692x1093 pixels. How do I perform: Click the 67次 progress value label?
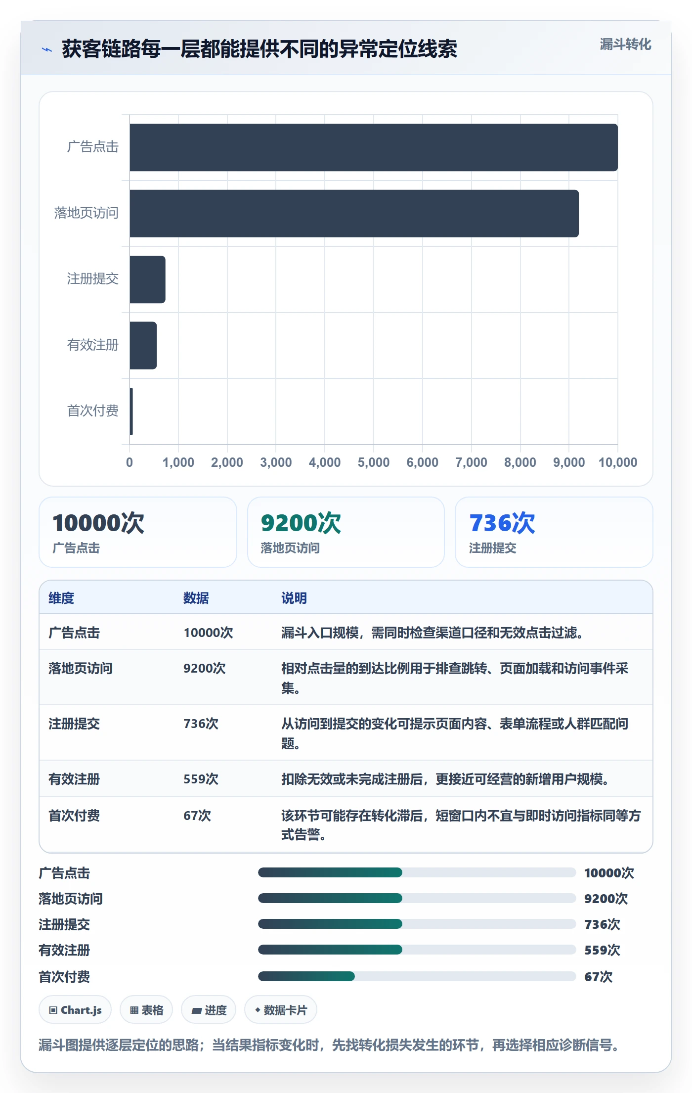tap(598, 977)
